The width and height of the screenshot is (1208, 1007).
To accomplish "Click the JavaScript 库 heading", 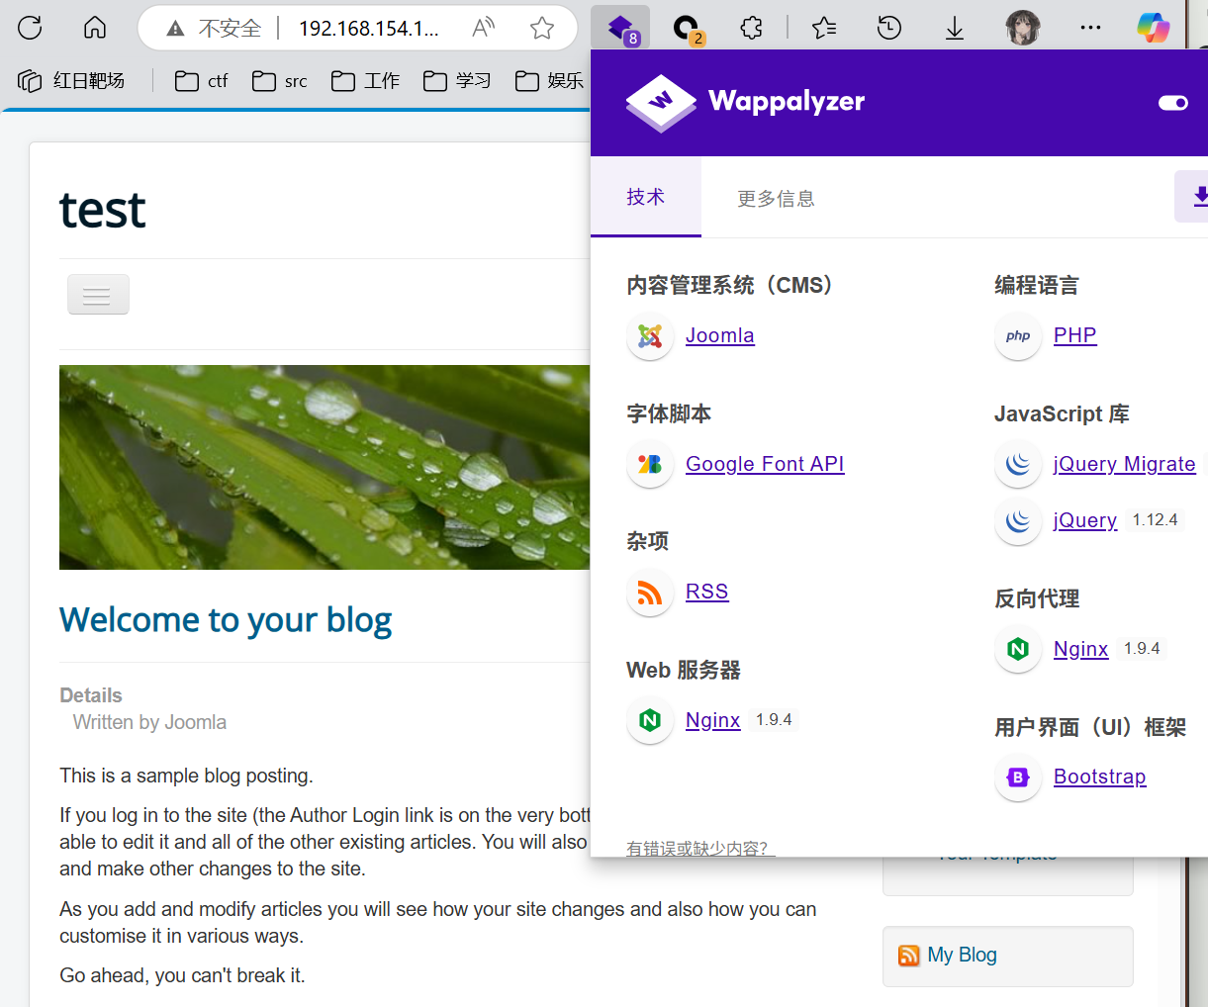I will [x=1062, y=414].
